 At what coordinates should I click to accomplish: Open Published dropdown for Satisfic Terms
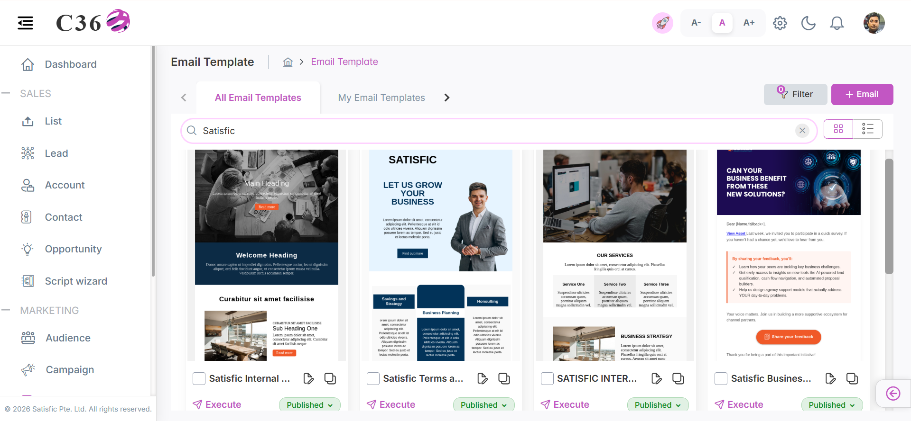[x=484, y=404]
